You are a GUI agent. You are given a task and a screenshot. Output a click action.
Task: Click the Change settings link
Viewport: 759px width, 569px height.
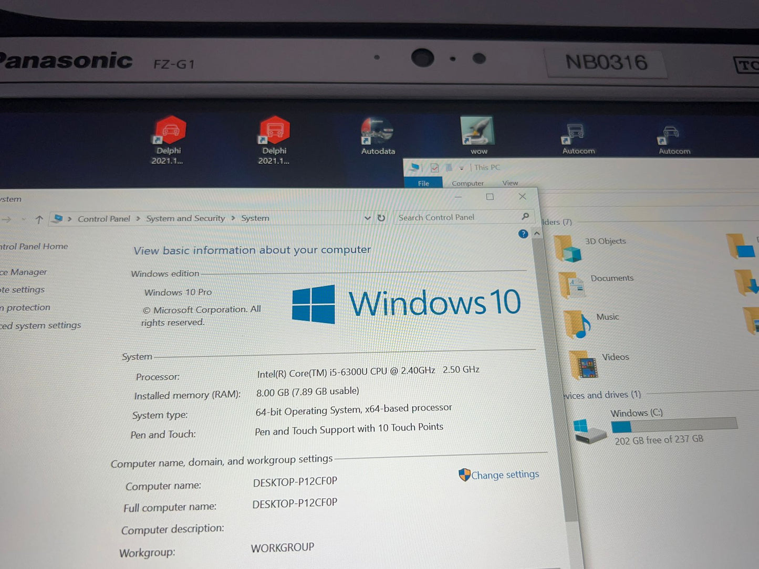tap(504, 475)
